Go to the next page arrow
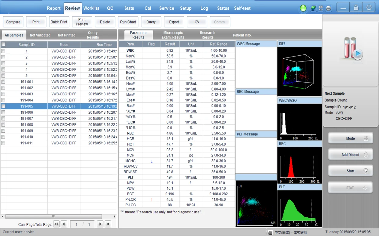The width and height of the screenshot is (379, 236). (x=100, y=224)
